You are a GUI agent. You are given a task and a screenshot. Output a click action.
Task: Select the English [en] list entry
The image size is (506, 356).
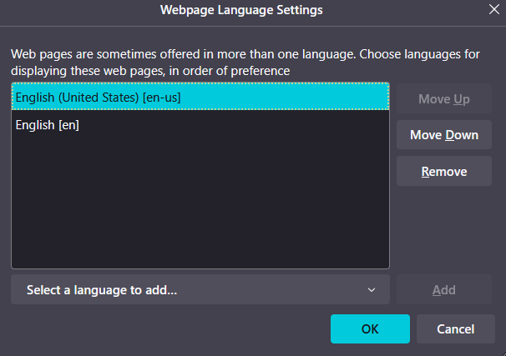click(48, 125)
